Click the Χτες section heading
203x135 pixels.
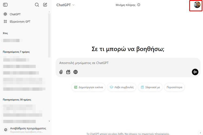[x=5, y=33]
